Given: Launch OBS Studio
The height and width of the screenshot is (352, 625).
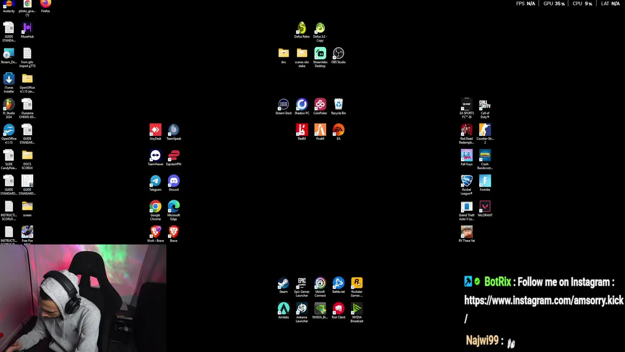Looking at the screenshot, I should 338,56.
